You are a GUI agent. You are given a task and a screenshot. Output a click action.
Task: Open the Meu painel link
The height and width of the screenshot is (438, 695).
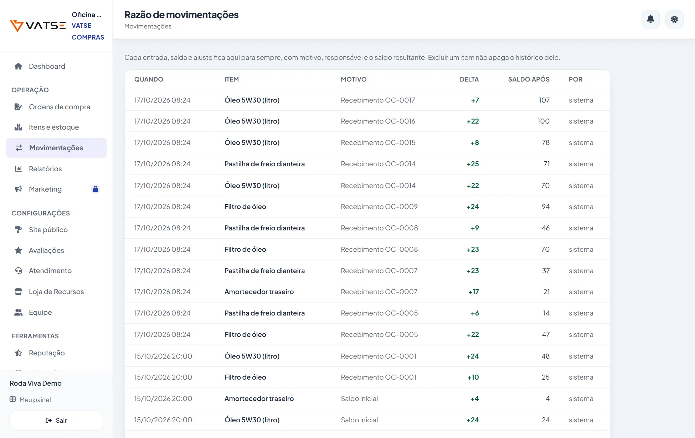pos(30,400)
